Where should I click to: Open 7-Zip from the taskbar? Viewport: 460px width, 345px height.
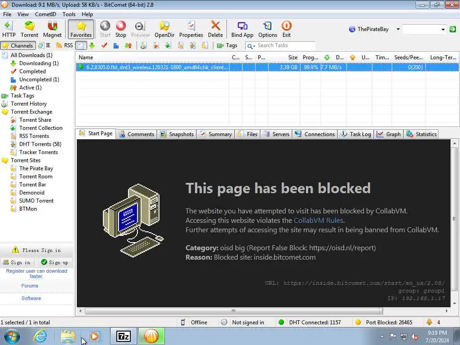click(x=123, y=336)
